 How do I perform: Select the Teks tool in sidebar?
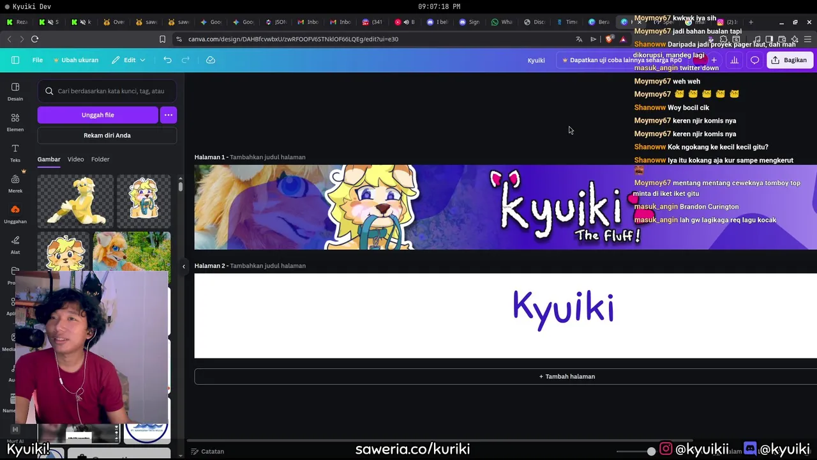click(15, 153)
